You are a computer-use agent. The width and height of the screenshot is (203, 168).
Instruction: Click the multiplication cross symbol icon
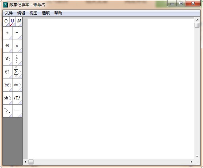click(x=17, y=45)
